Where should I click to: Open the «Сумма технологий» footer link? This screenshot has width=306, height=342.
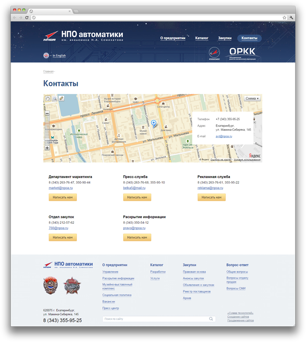pyautogui.click(x=240, y=313)
